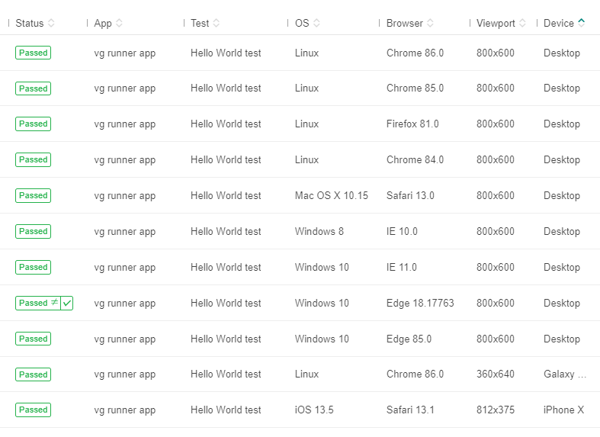Click the not-equal icon in Edge 18.17763 row
This screenshot has width=600, height=437.
[54, 303]
